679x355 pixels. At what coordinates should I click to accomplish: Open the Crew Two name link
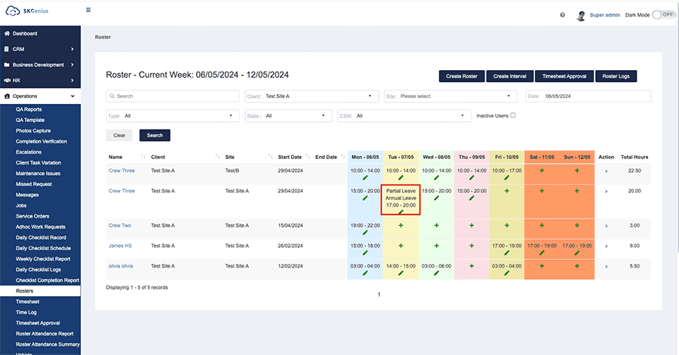[119, 225]
